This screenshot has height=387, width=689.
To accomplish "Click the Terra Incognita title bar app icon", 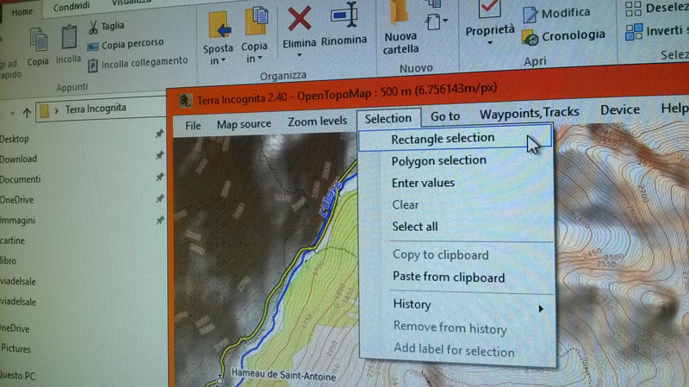I will [185, 101].
